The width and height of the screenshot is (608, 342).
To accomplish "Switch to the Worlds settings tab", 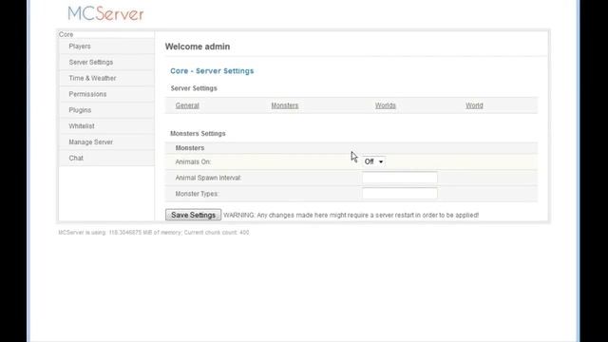I will click(386, 105).
